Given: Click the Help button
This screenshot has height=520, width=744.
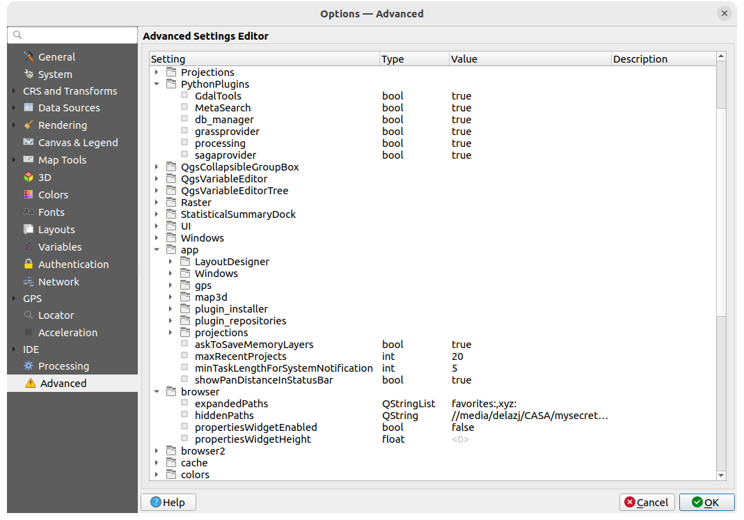Looking at the screenshot, I should click(168, 502).
